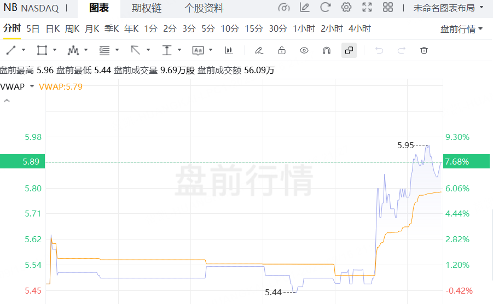This screenshot has height=304, width=493.
Task: Select the wave pattern drawing tool
Action: (x=73, y=50)
